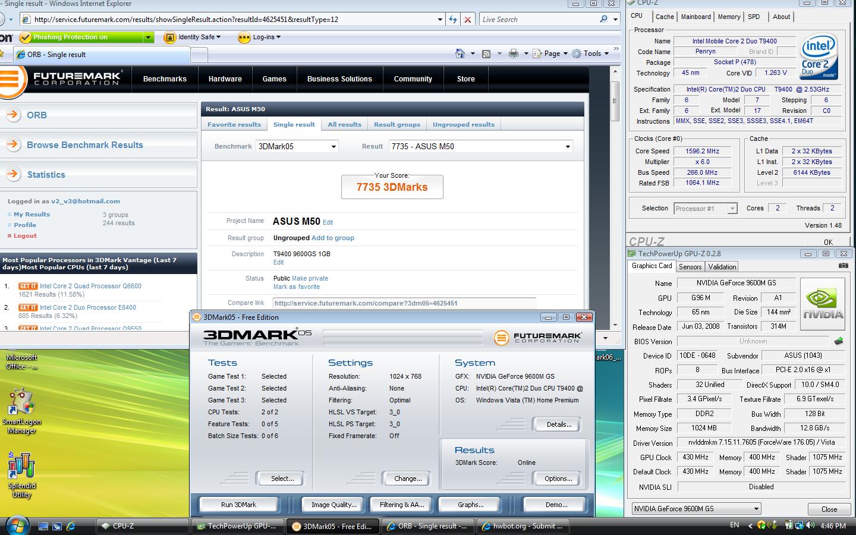This screenshot has height=535, width=856.
Task: Click the Compare link URL field
Action: coord(404,303)
